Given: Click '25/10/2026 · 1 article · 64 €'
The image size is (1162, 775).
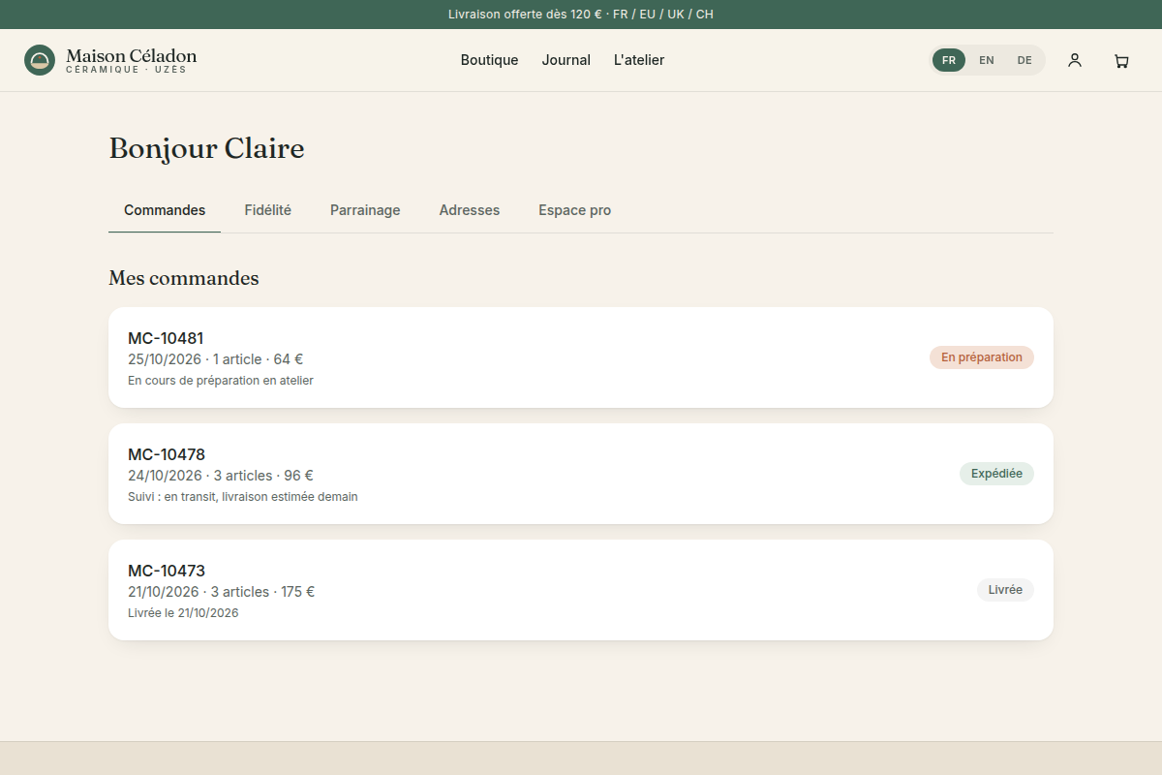Looking at the screenshot, I should 216,359.
